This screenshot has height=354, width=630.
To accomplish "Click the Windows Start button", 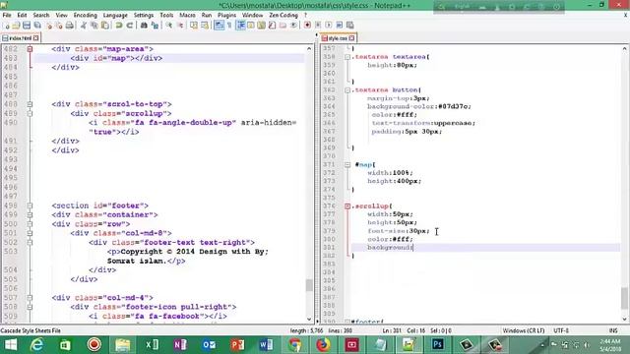I will pos(11,344).
